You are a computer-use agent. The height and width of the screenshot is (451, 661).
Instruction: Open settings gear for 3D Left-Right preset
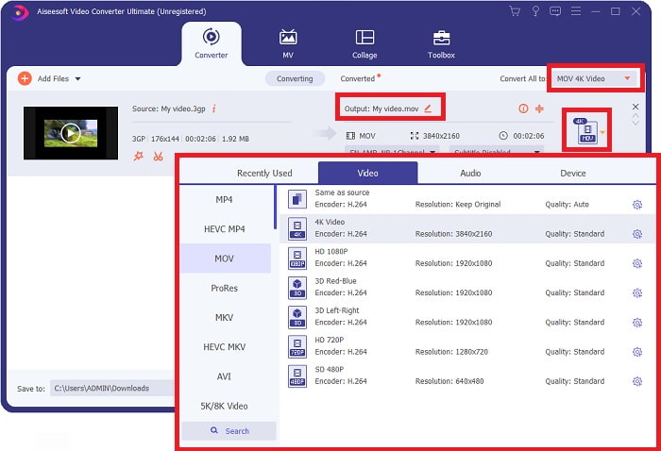[x=637, y=323]
